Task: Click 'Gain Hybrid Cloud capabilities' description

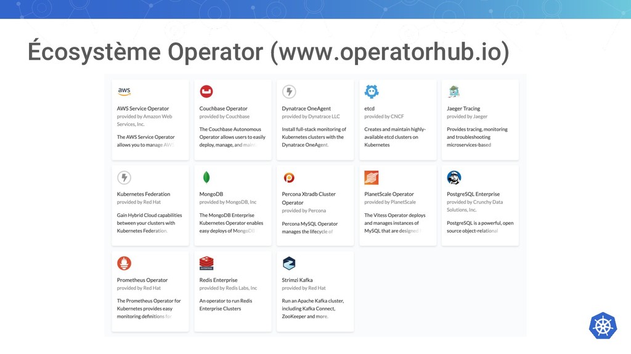Action: tap(149, 222)
